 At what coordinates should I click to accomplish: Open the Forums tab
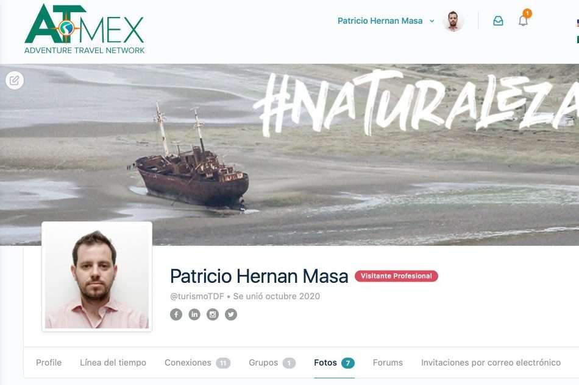point(388,362)
